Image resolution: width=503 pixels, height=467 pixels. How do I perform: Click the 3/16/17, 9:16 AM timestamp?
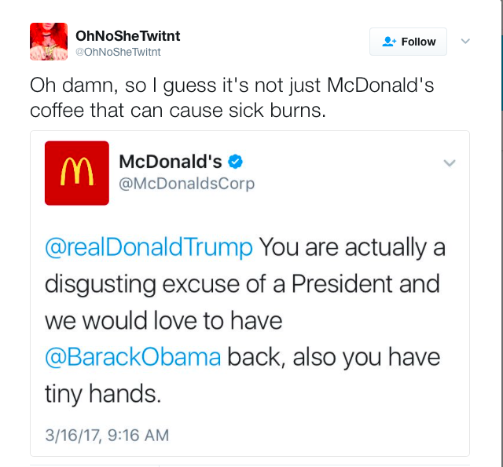(x=106, y=434)
